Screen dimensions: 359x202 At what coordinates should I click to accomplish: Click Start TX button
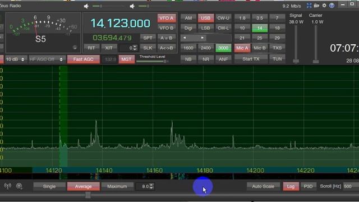click(251, 59)
